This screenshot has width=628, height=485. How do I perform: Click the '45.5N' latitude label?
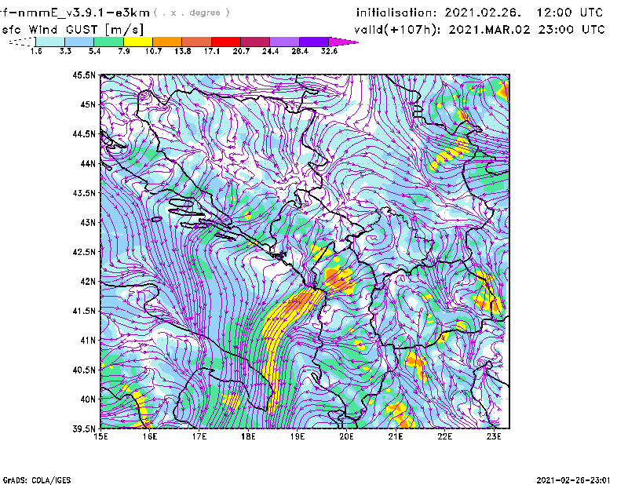[84, 75]
